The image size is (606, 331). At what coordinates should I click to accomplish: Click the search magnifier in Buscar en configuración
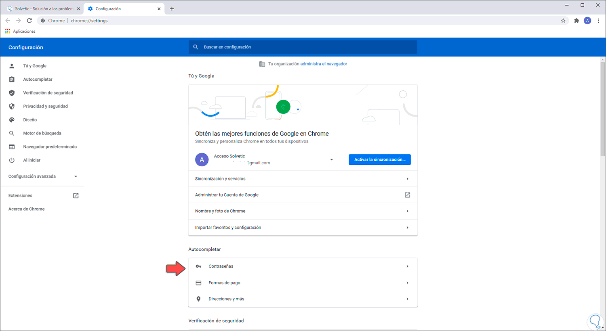(196, 47)
